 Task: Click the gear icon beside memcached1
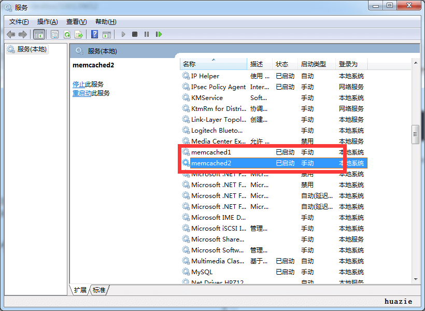click(x=186, y=152)
